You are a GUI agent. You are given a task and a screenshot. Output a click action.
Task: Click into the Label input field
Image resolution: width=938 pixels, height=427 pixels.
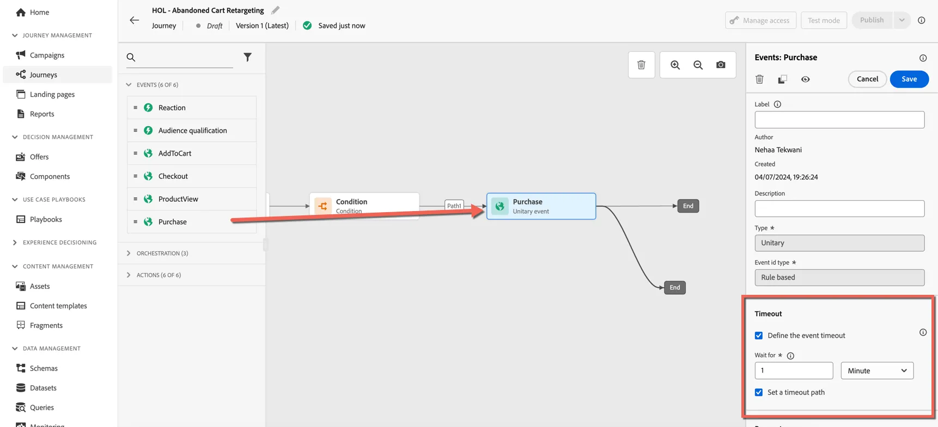(839, 120)
